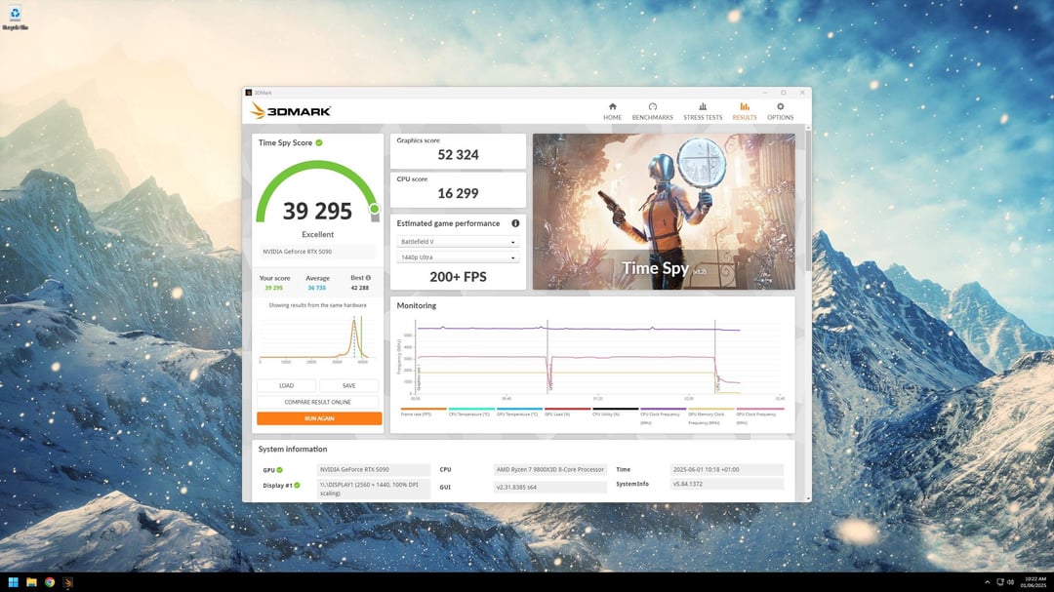This screenshot has width=1054, height=592.
Task: Open the 1440p Ultra resolution dropdown
Action: (458, 257)
